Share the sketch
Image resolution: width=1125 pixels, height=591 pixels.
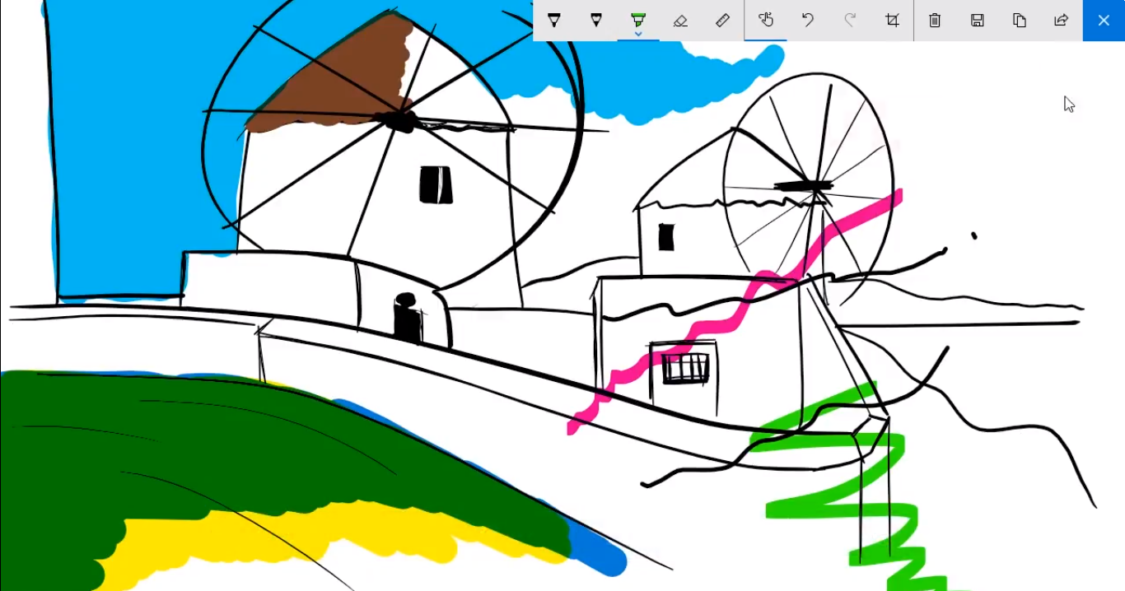[1062, 21]
